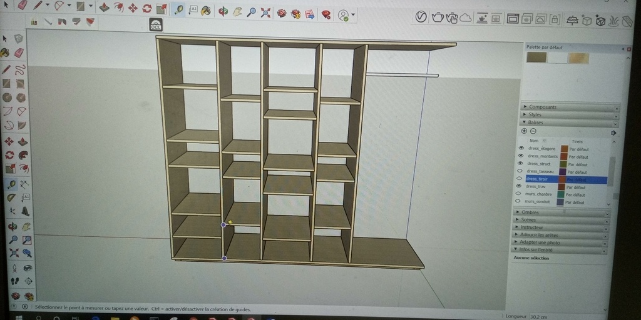Click the V-Ray infinite plane icon
This screenshot has width=641, height=320.
tap(572, 20)
